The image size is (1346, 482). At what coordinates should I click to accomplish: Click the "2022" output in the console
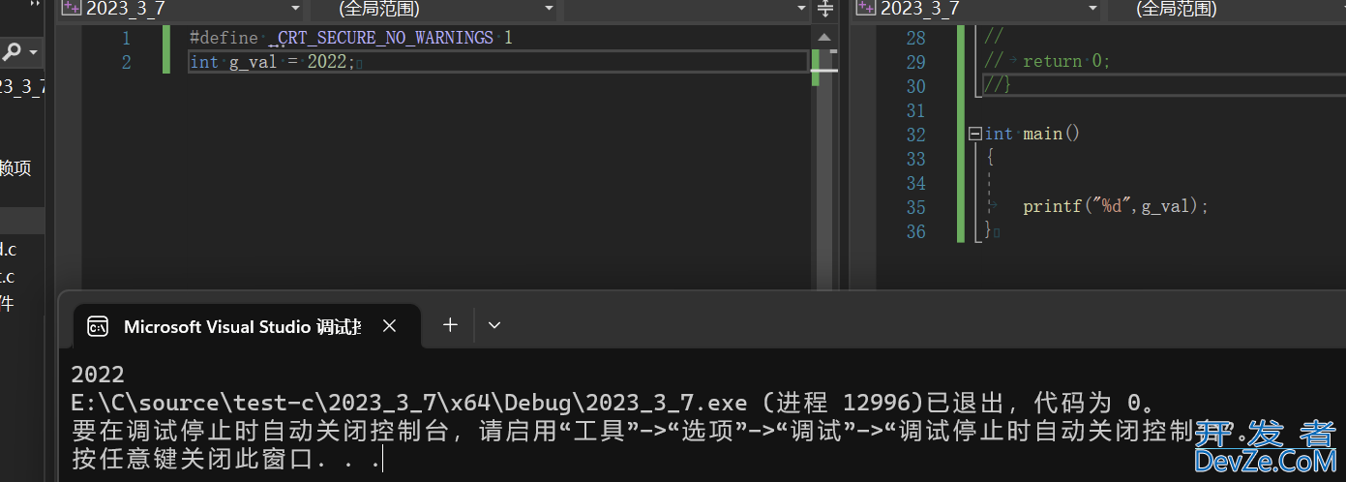click(98, 375)
